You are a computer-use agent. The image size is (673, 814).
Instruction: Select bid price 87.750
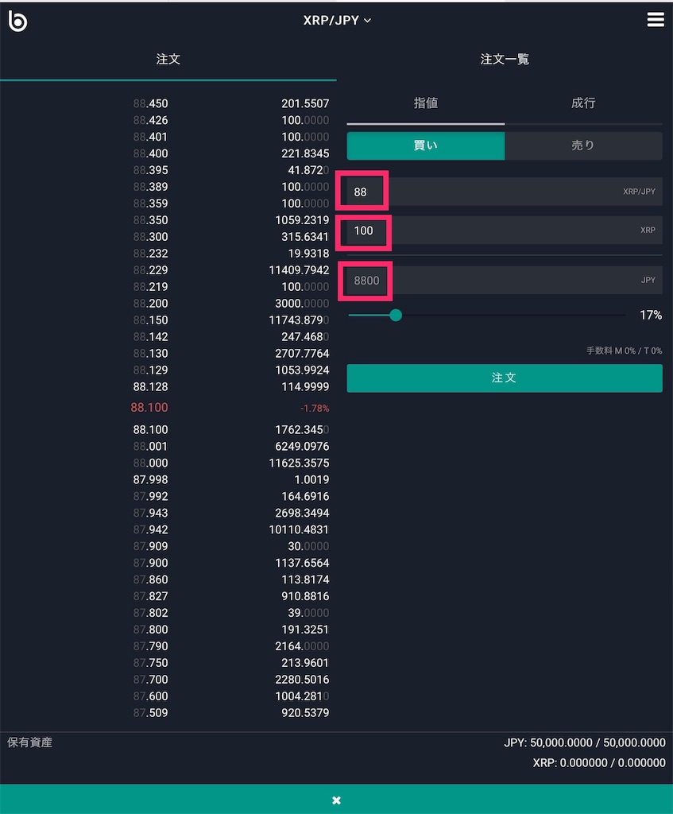[150, 663]
